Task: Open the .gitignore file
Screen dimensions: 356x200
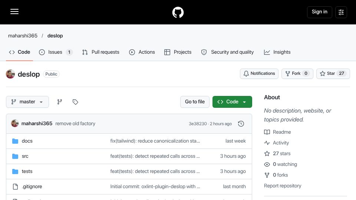Action: [x=32, y=187]
